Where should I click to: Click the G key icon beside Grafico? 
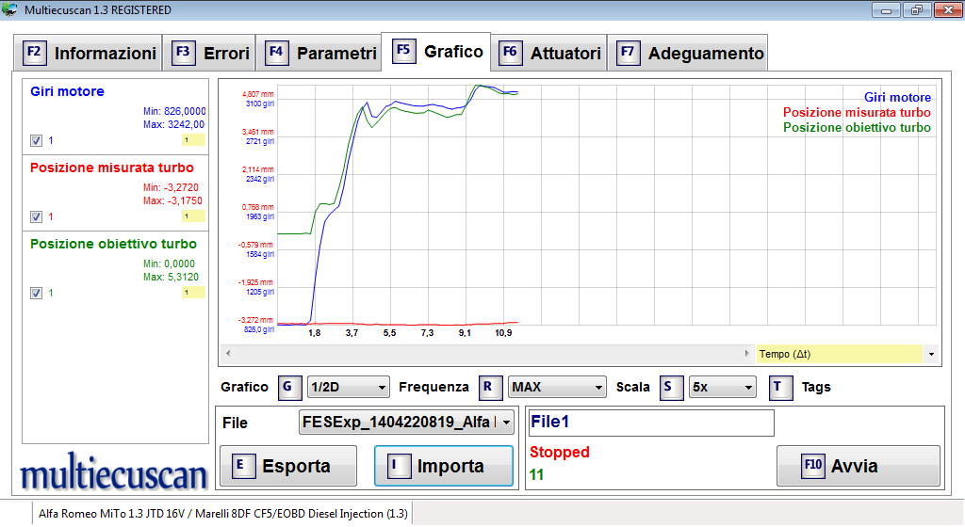(x=290, y=387)
